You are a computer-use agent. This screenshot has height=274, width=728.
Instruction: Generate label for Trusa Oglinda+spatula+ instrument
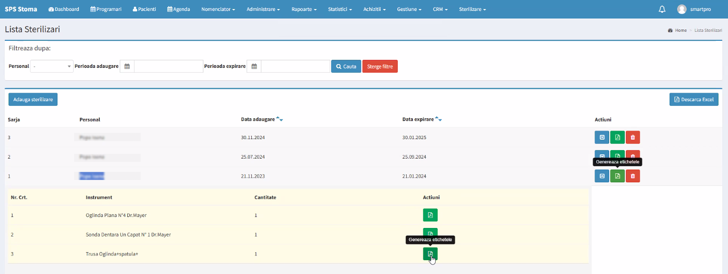coord(430,254)
